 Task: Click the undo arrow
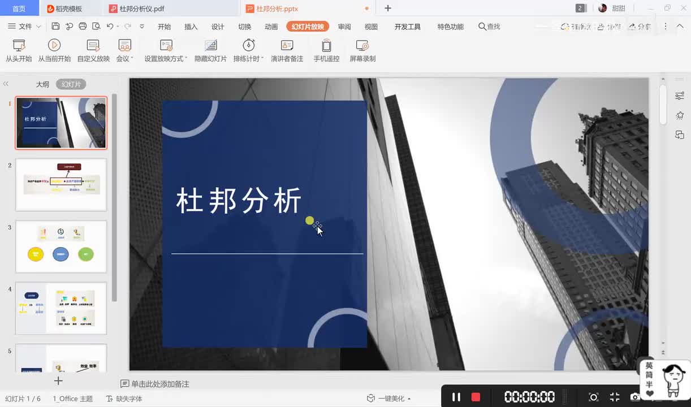(x=110, y=27)
